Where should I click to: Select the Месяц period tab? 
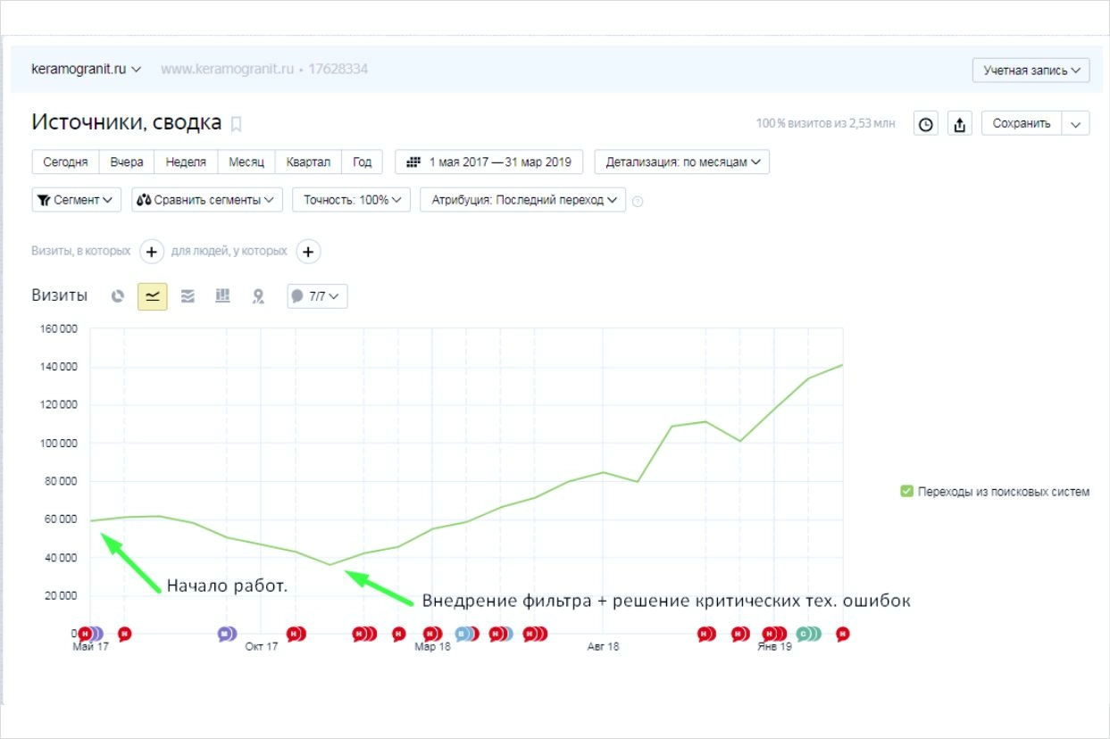point(246,162)
